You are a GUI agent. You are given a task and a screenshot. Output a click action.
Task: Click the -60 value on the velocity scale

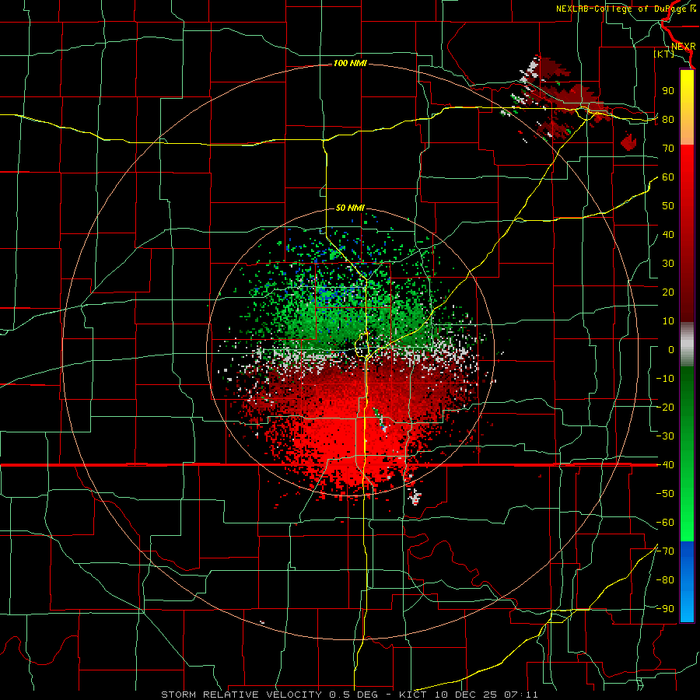pos(665,523)
